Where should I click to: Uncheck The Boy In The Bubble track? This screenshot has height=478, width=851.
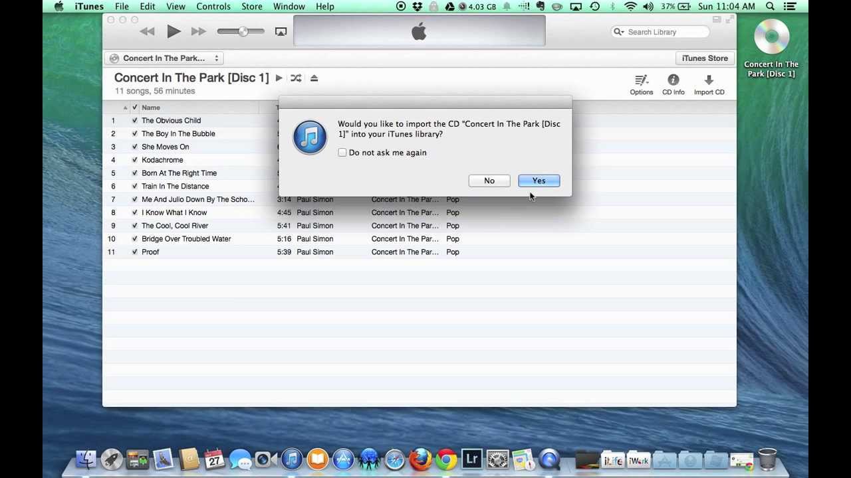click(135, 134)
